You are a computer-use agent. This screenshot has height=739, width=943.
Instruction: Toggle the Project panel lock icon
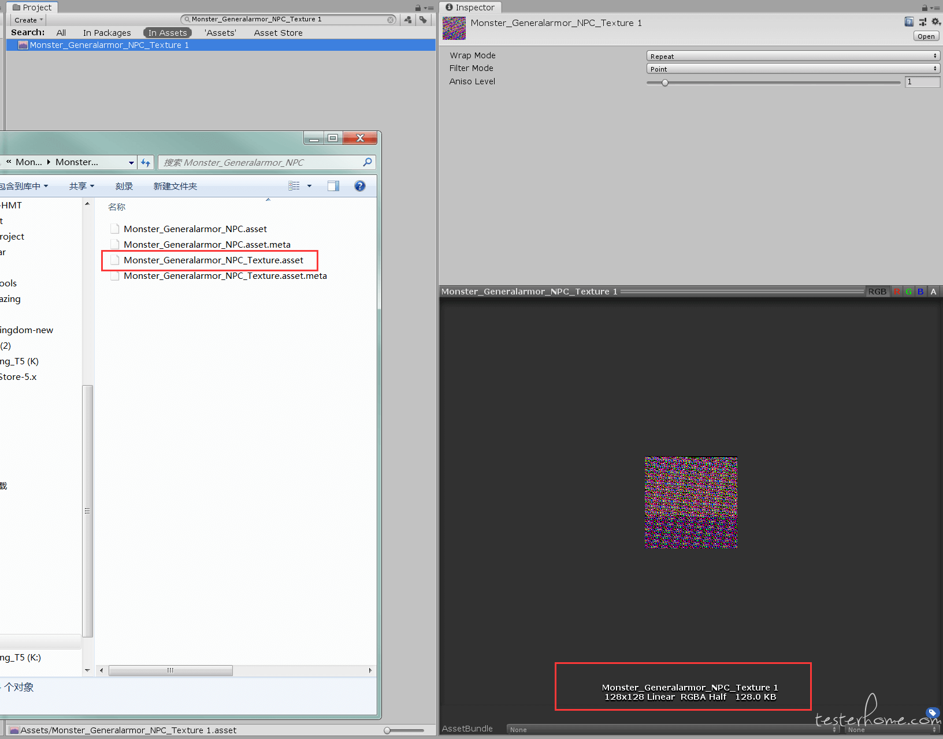click(x=418, y=8)
